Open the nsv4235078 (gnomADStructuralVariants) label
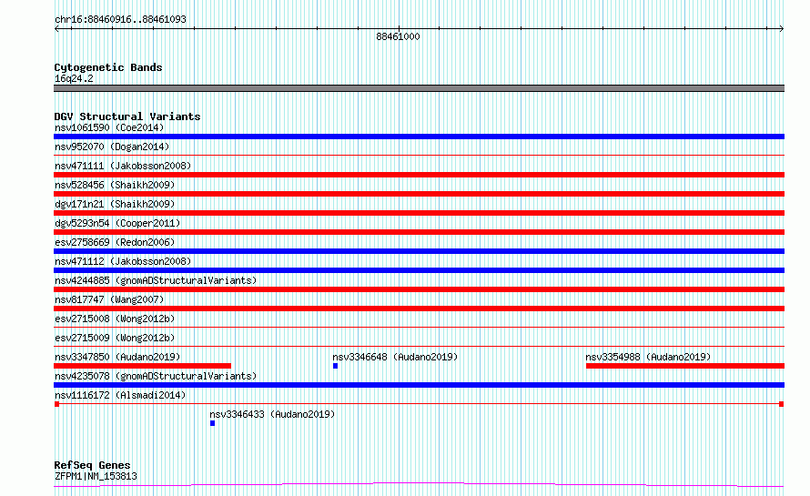This screenshot has width=810, height=496. click(x=156, y=376)
